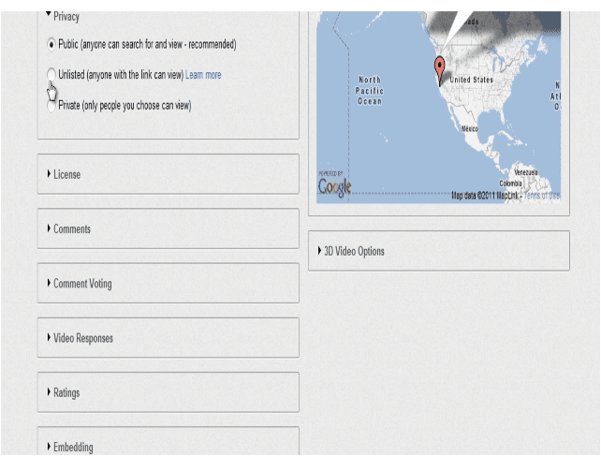
Task: Click the United States label on map
Action: tap(471, 80)
